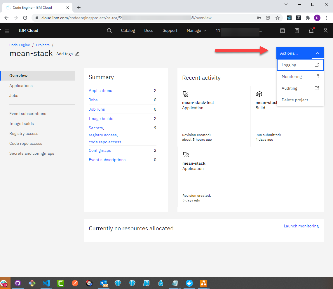Go to Jobs in the side navigation

click(14, 96)
